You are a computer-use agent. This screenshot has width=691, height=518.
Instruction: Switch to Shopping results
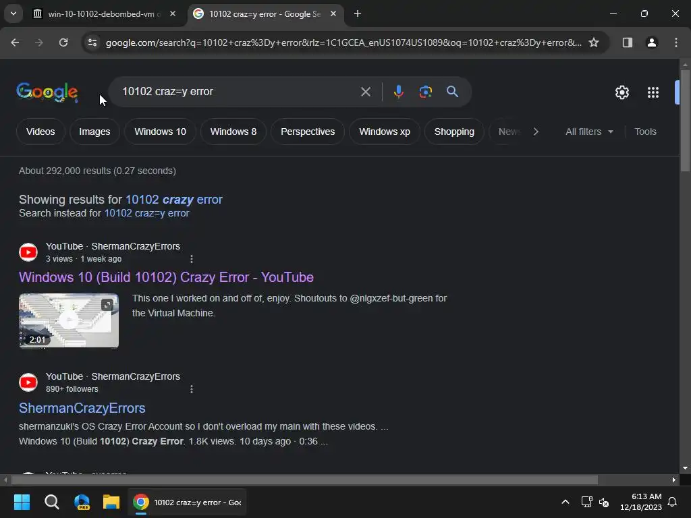454,132
